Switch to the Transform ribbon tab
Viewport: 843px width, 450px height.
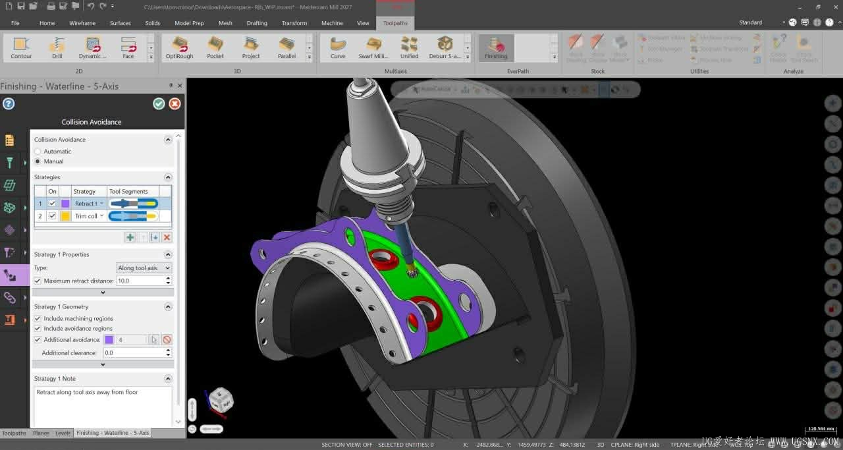[294, 23]
